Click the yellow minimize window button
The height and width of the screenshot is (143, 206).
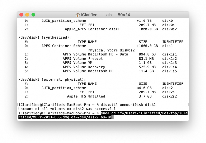pyautogui.click(x=27, y=15)
